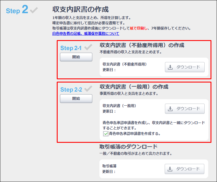Click heading 収支内訳書の作成
This screenshot has height=182, width=217.
click(x=80, y=9)
